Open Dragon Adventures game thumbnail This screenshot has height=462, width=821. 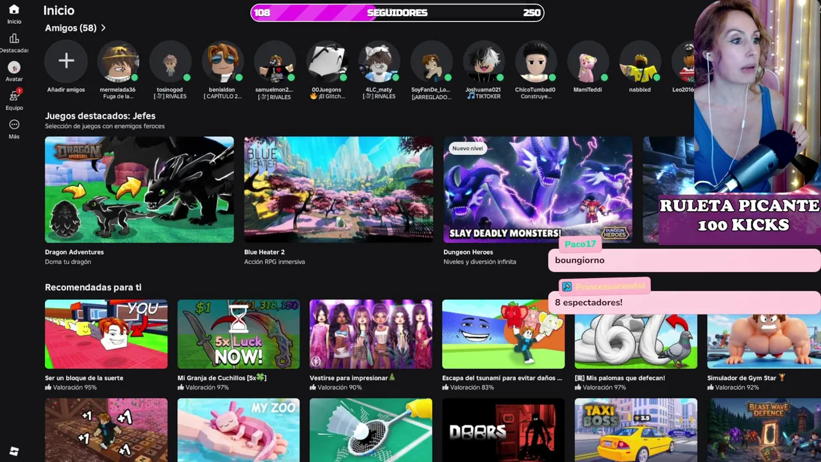pyautogui.click(x=139, y=189)
